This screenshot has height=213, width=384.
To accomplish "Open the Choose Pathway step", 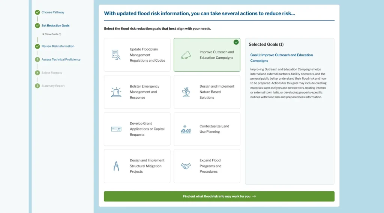I will [52, 12].
